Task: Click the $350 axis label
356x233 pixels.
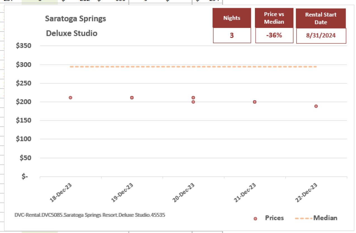Action: 27,46
